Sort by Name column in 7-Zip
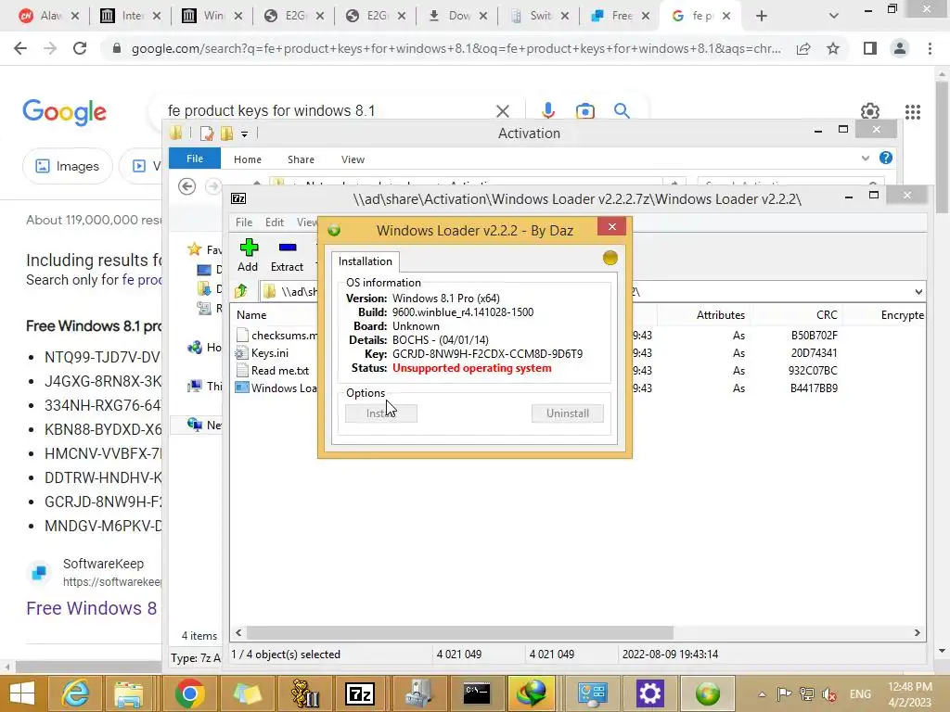The image size is (950, 712). [251, 315]
